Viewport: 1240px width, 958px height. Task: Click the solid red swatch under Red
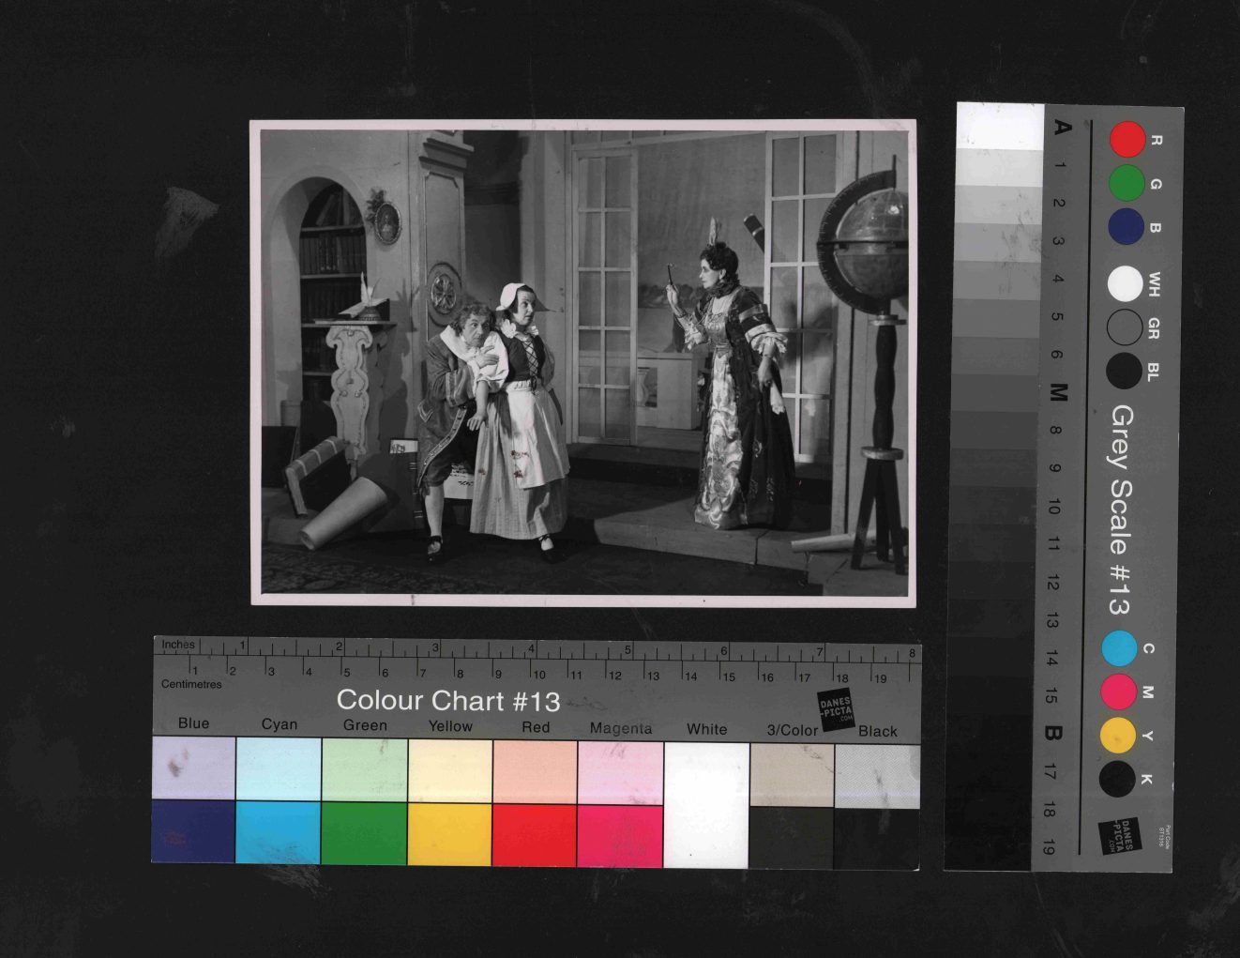[x=535, y=834]
